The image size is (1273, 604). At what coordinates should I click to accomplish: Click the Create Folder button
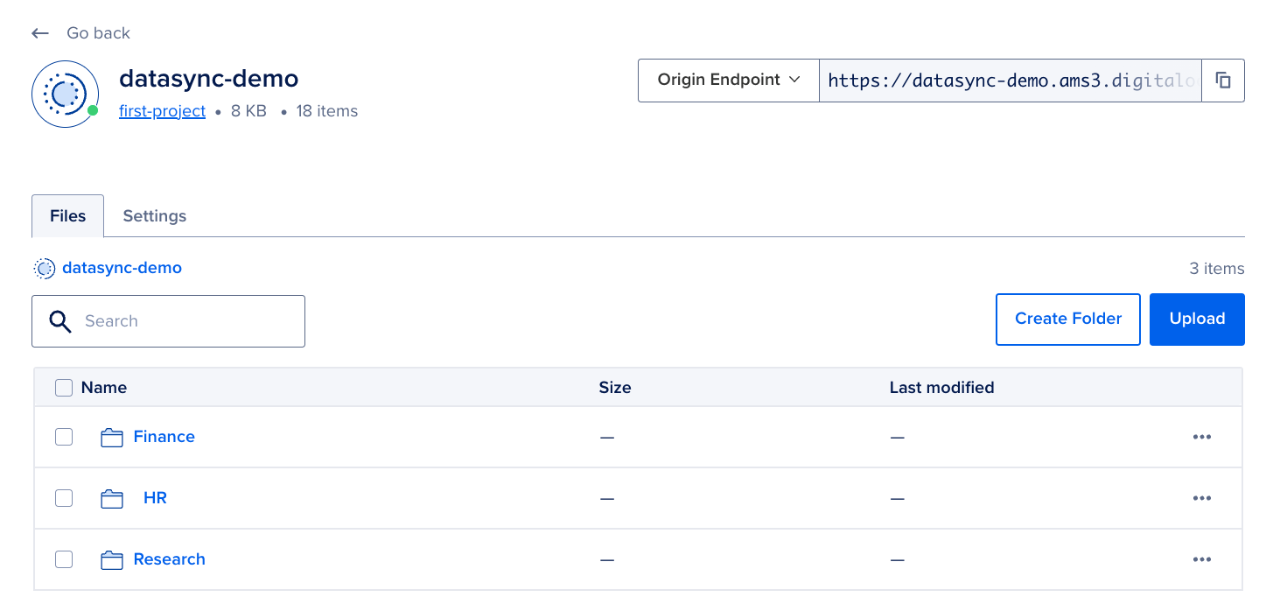tap(1067, 319)
